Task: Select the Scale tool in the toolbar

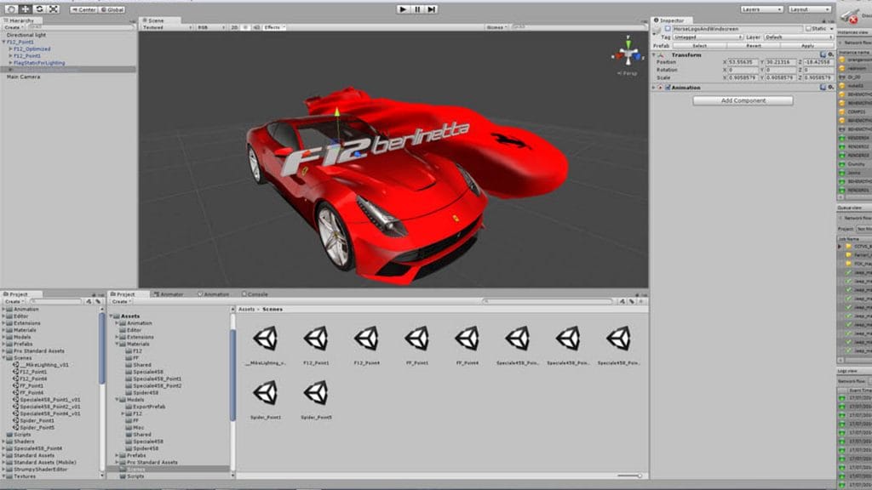Action: pyautogui.click(x=54, y=9)
